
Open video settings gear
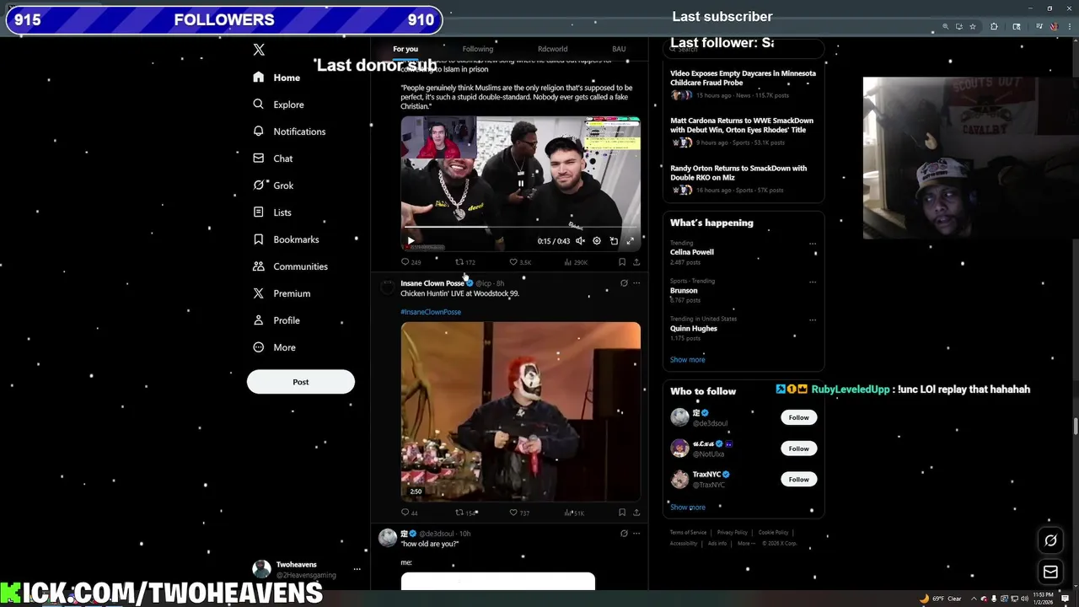click(x=597, y=241)
